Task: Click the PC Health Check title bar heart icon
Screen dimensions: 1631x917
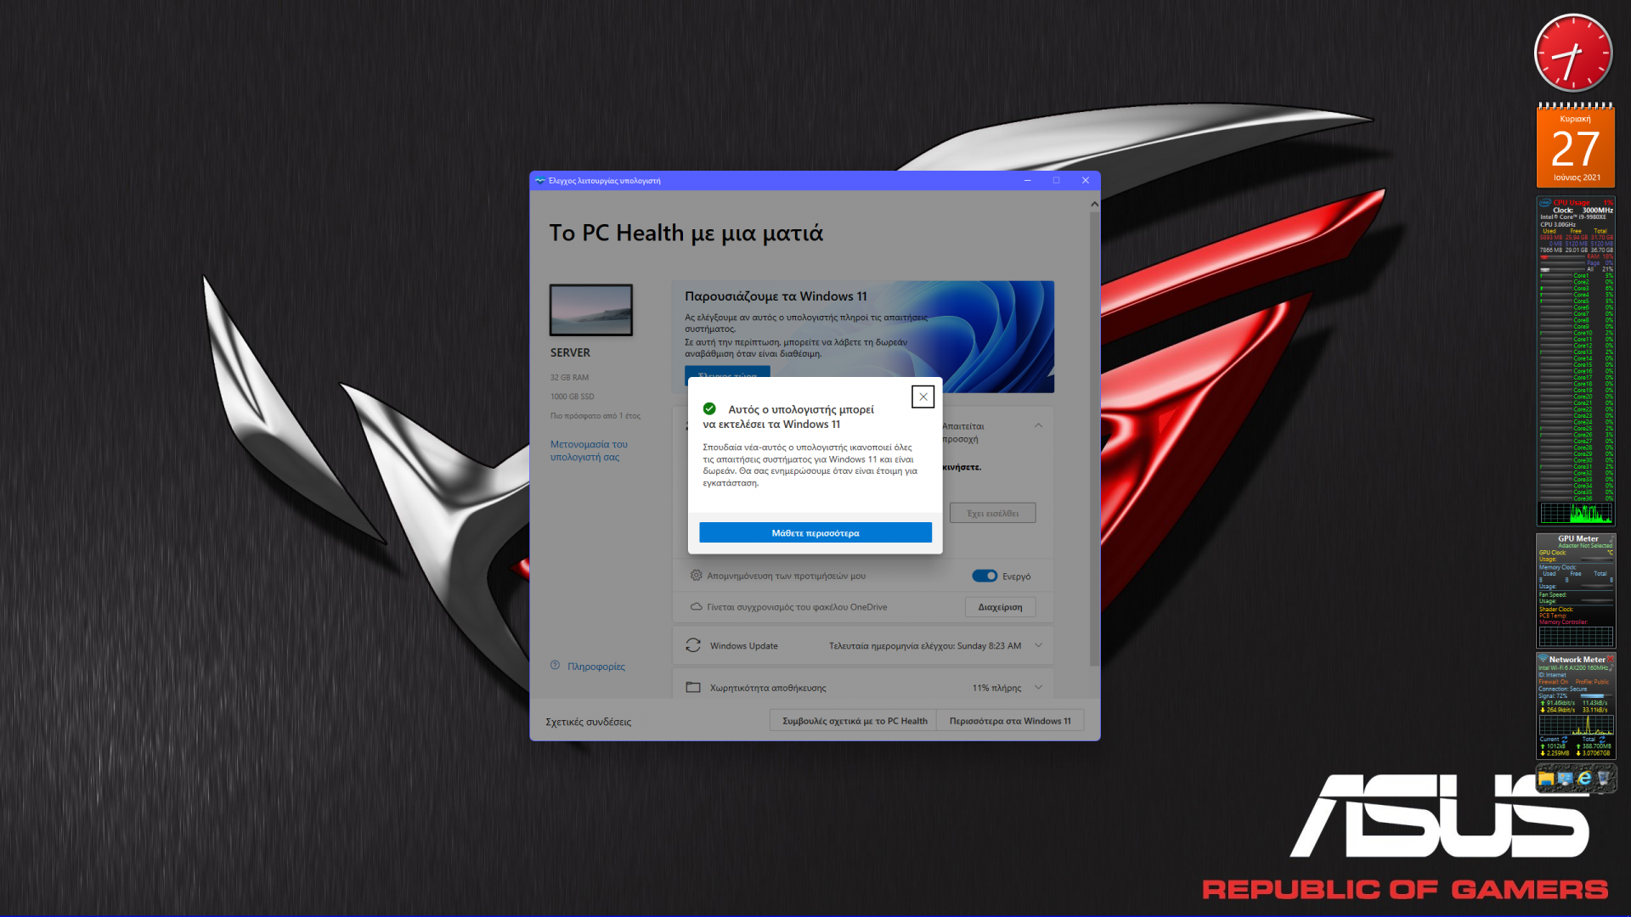Action: point(539,180)
